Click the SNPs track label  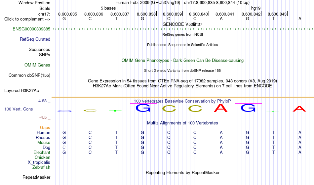(x=45, y=55)
